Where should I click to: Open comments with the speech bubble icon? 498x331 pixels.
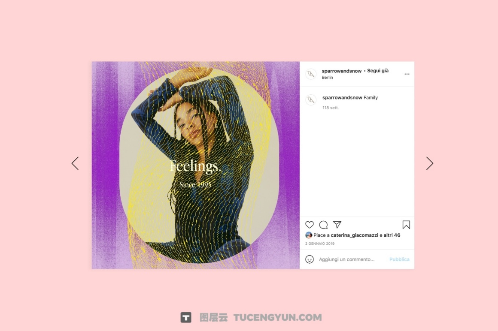(x=323, y=225)
